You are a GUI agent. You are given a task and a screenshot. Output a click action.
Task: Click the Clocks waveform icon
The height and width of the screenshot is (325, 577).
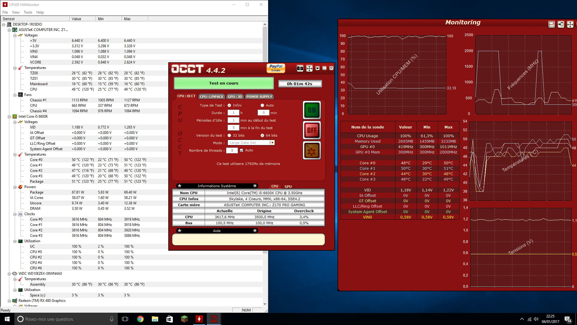[20, 214]
